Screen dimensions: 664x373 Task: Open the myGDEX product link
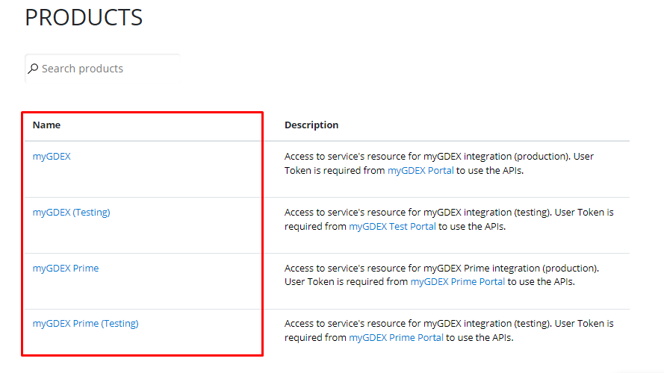click(52, 157)
